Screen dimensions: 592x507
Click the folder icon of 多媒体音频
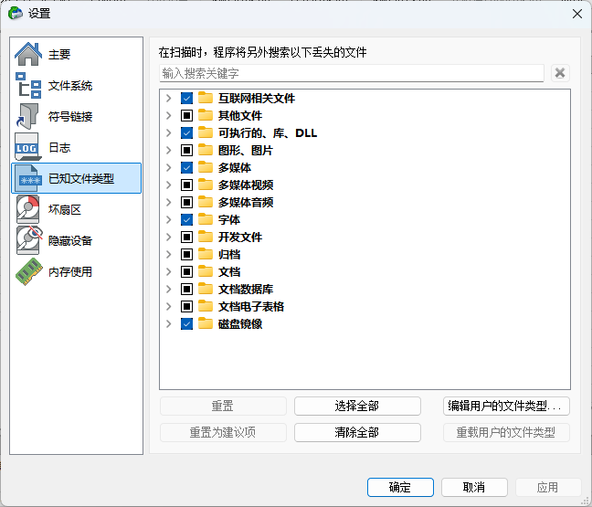206,202
